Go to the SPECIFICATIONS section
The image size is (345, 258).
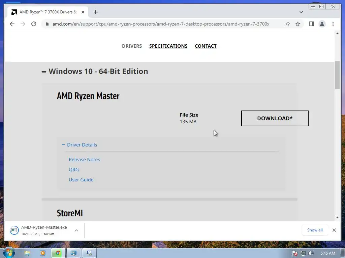[168, 46]
